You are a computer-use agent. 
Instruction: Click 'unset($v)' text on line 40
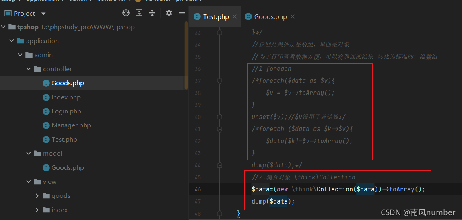[268, 117]
